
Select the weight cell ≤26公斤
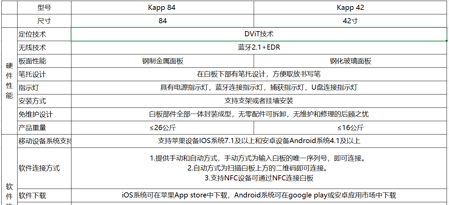coord(162,128)
